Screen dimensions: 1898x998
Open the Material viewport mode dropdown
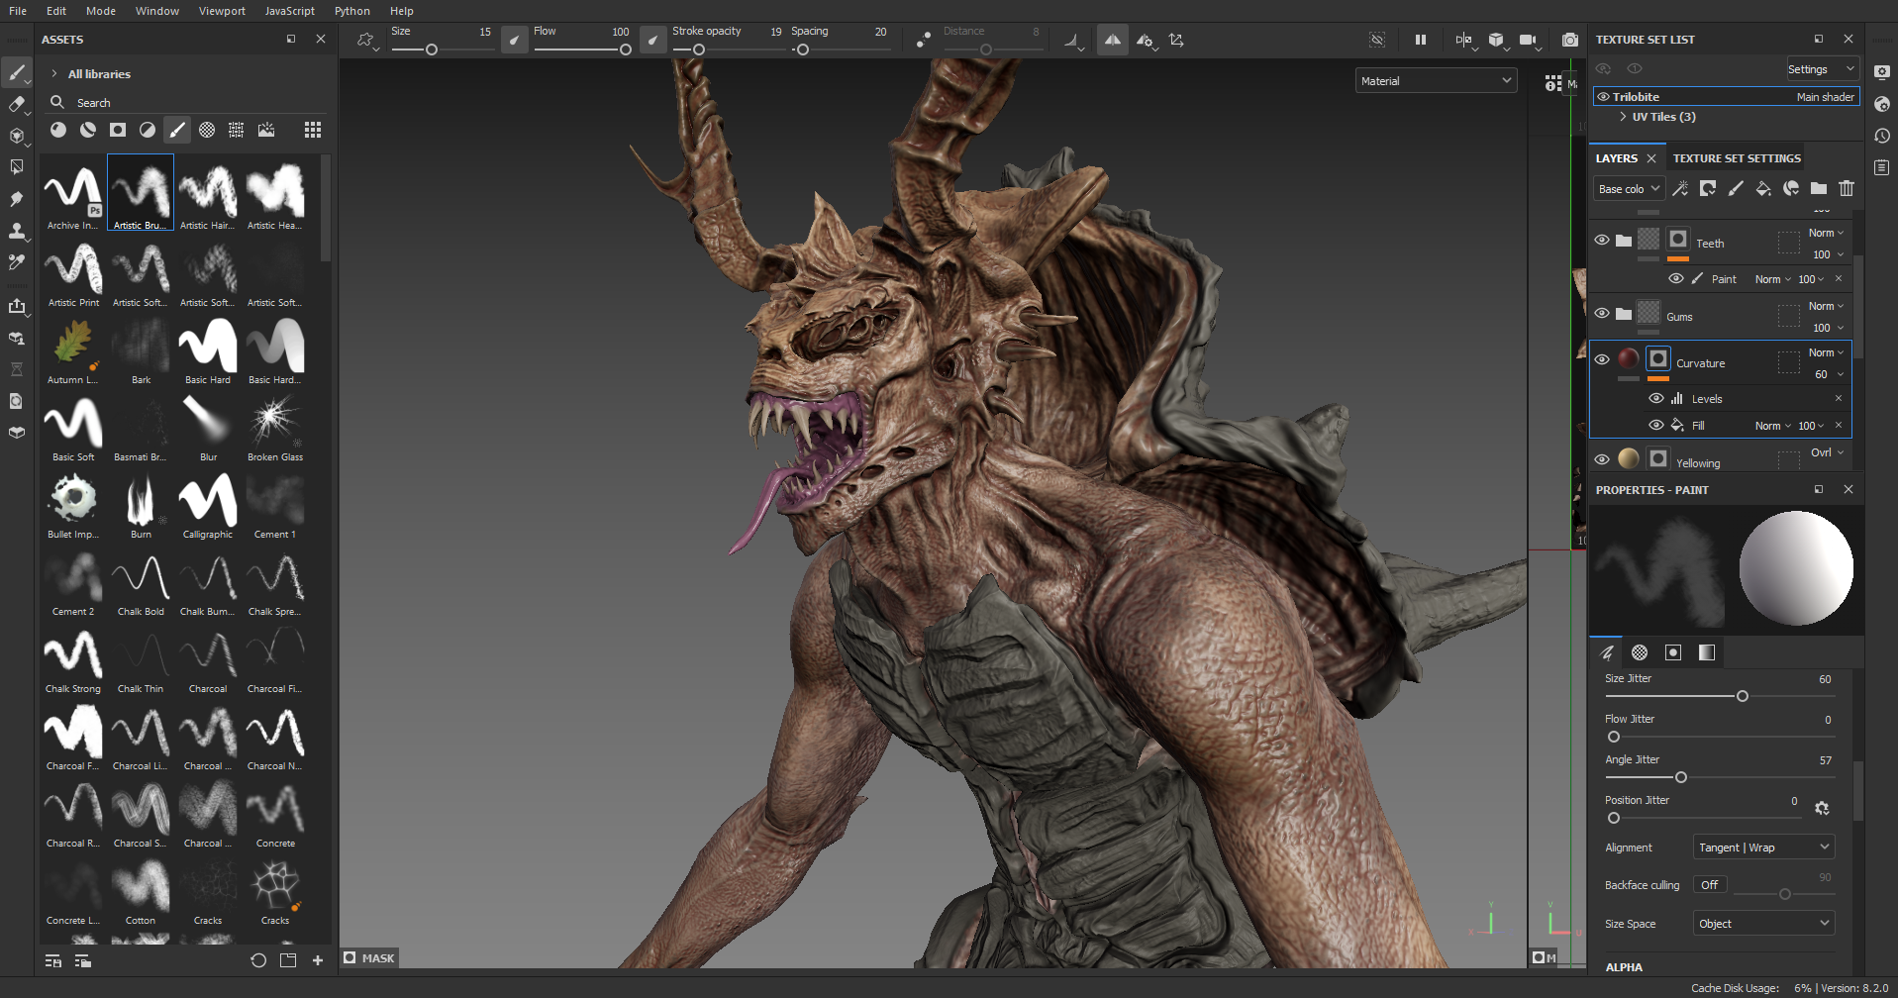[x=1436, y=81]
